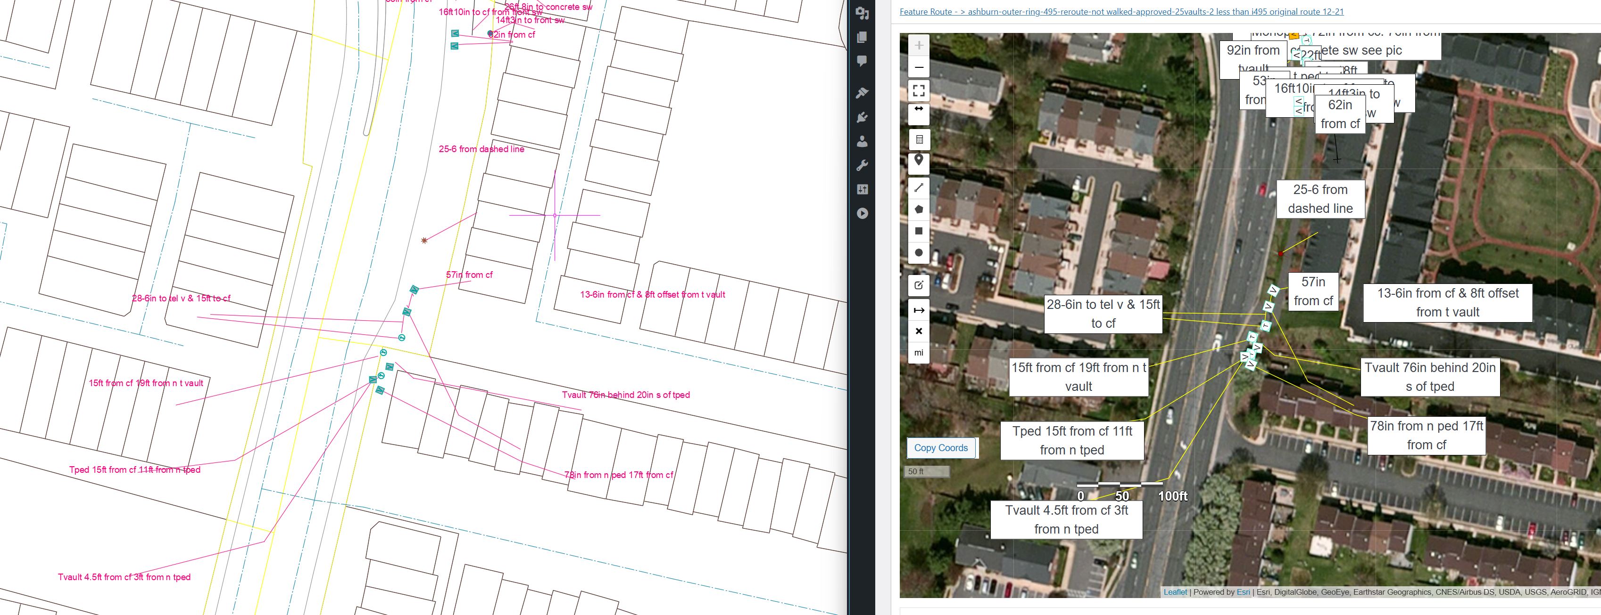Viewport: 1601px width, 615px height.
Task: Click CAD text 'Tped 15ft from cf 11ft from n tped'
Action: [x=135, y=470]
